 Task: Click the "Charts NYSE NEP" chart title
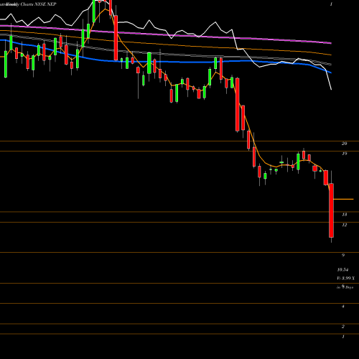38,4
